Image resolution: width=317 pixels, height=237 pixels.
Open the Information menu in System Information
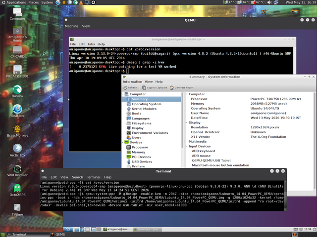[132, 81]
